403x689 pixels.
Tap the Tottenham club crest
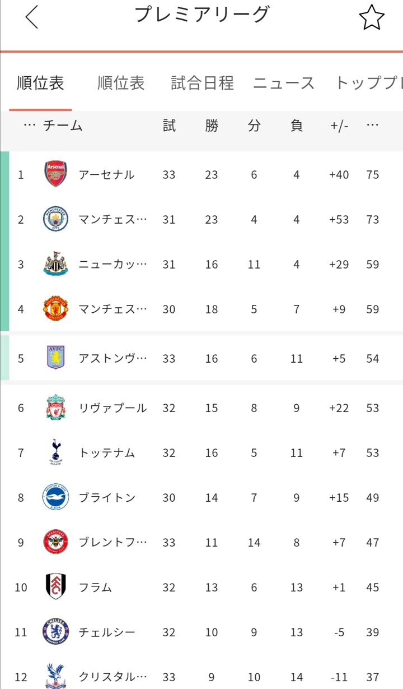pyautogui.click(x=56, y=452)
